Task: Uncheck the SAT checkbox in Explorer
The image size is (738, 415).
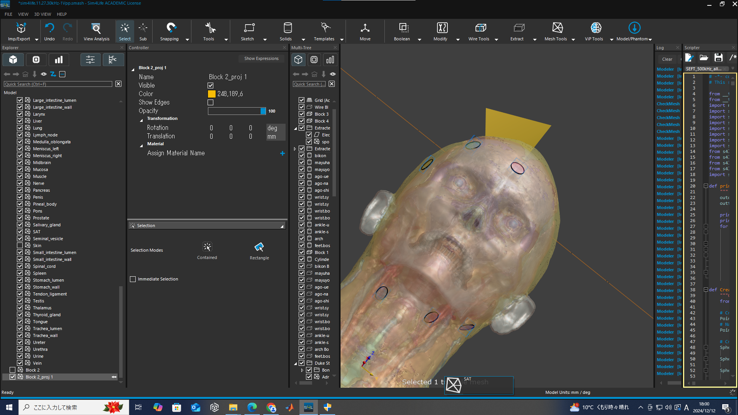Action: [x=20, y=232]
